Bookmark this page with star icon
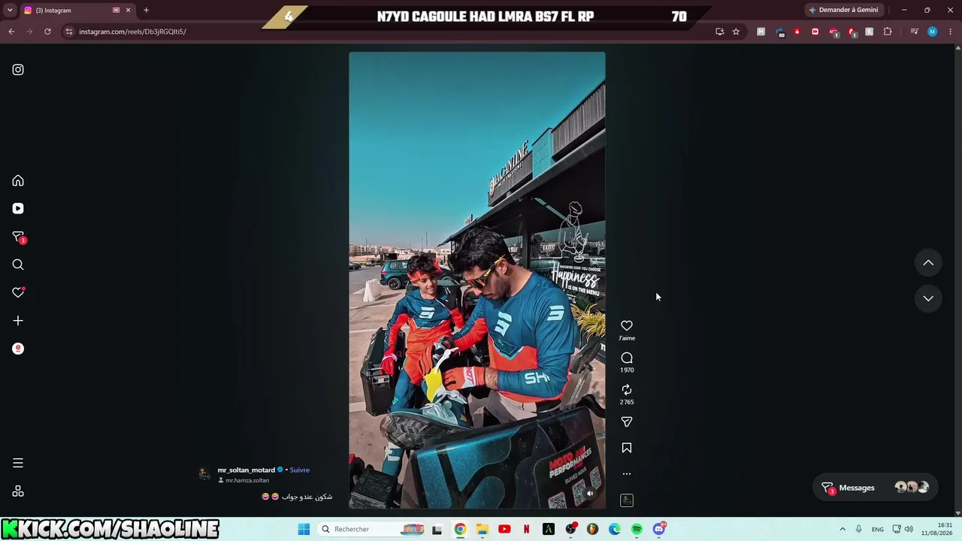 coord(736,32)
